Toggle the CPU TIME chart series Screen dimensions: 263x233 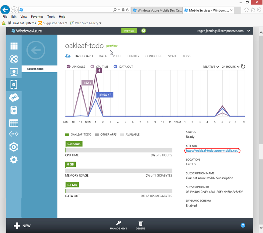(92, 67)
